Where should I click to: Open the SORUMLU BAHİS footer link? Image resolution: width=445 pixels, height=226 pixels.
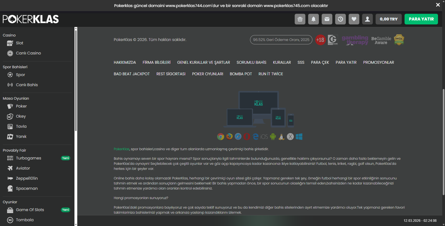click(251, 62)
